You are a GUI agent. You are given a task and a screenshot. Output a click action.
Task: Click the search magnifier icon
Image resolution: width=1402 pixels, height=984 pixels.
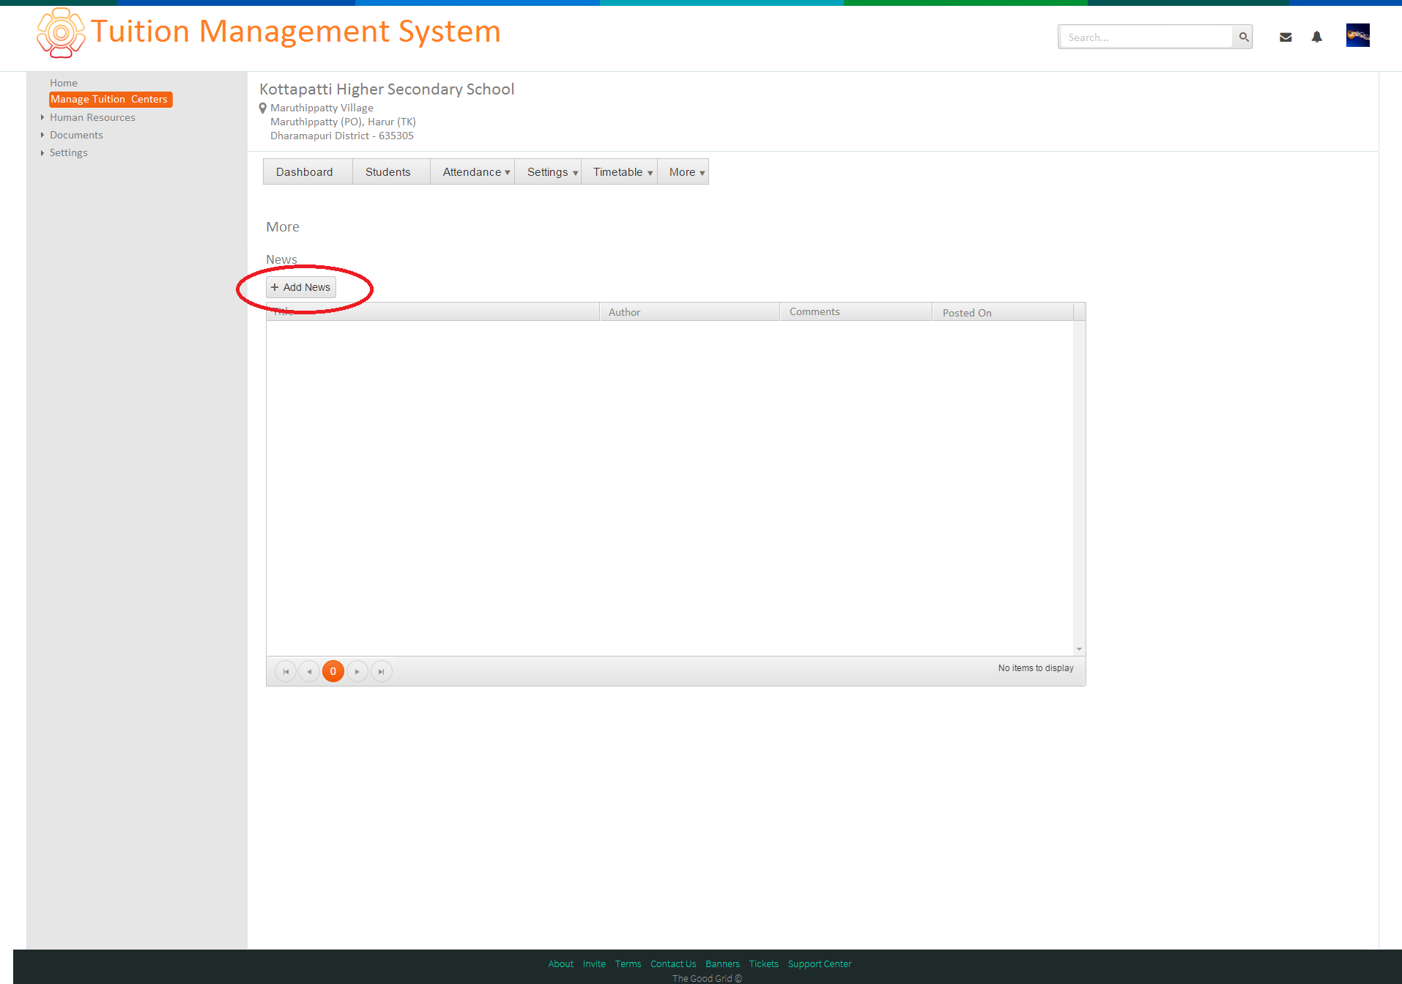click(x=1243, y=37)
